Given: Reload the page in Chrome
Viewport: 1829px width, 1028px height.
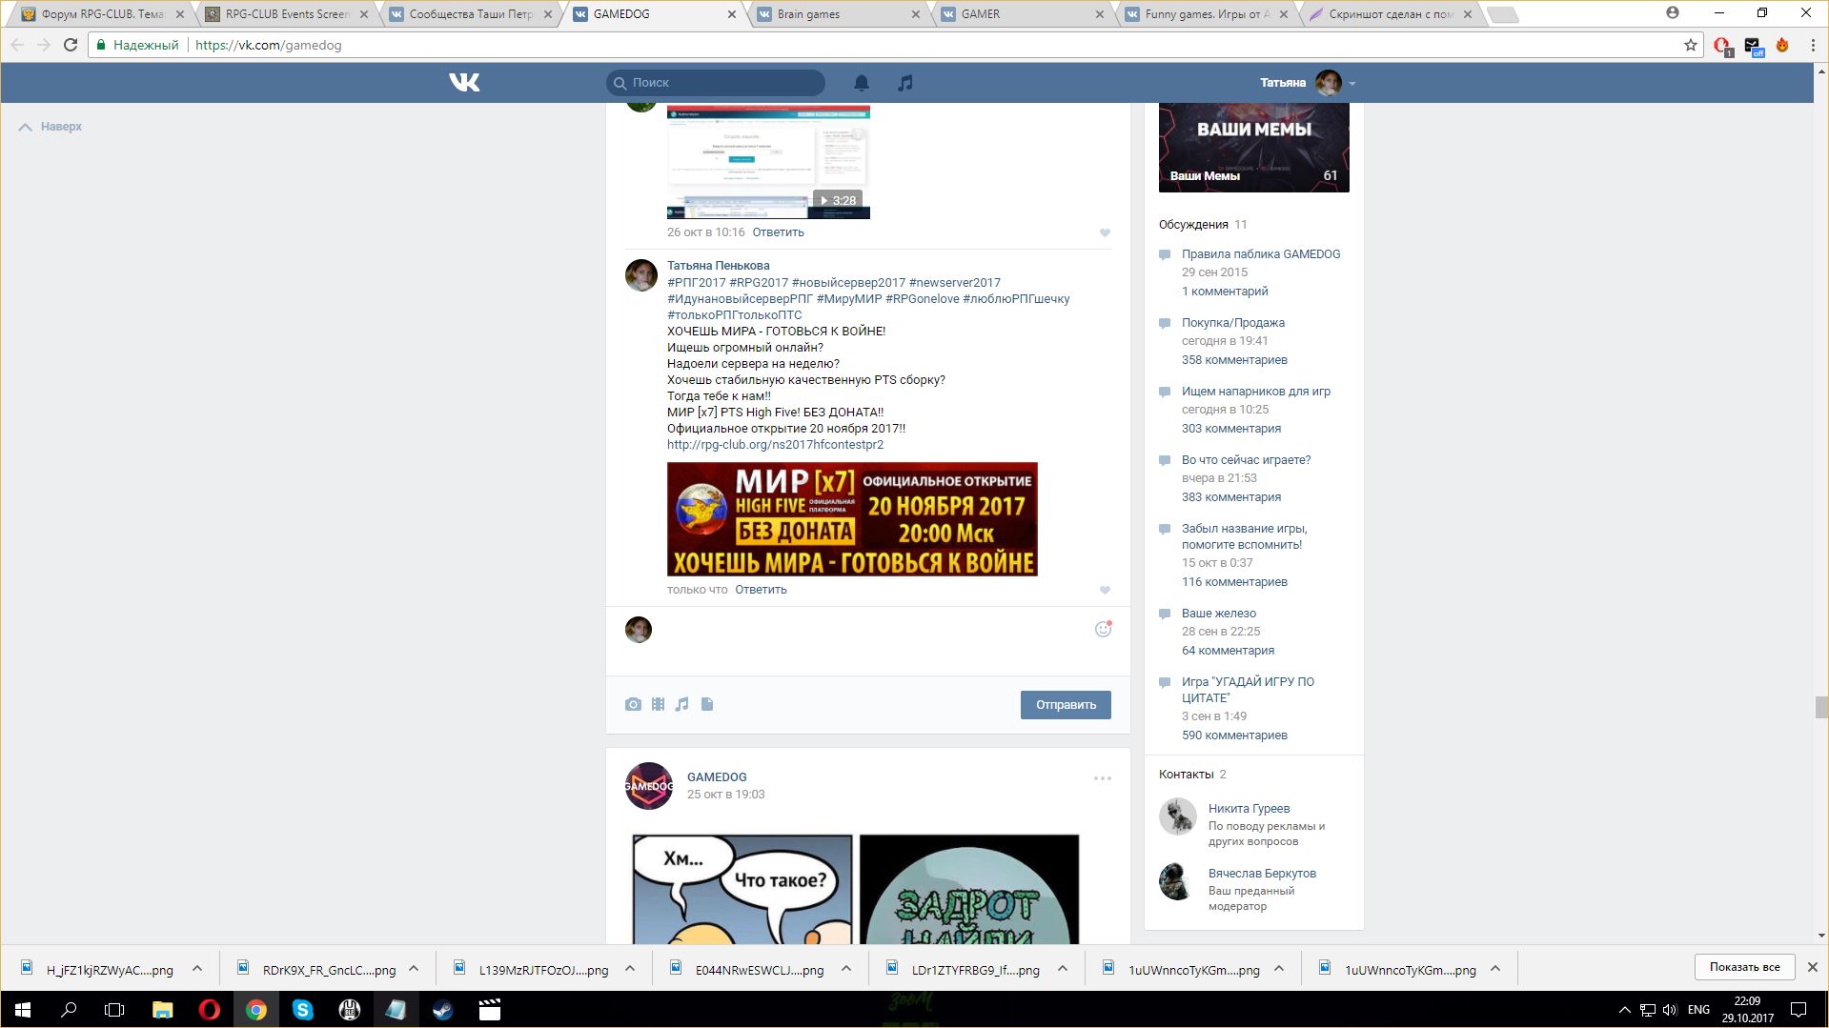Looking at the screenshot, I should (71, 45).
